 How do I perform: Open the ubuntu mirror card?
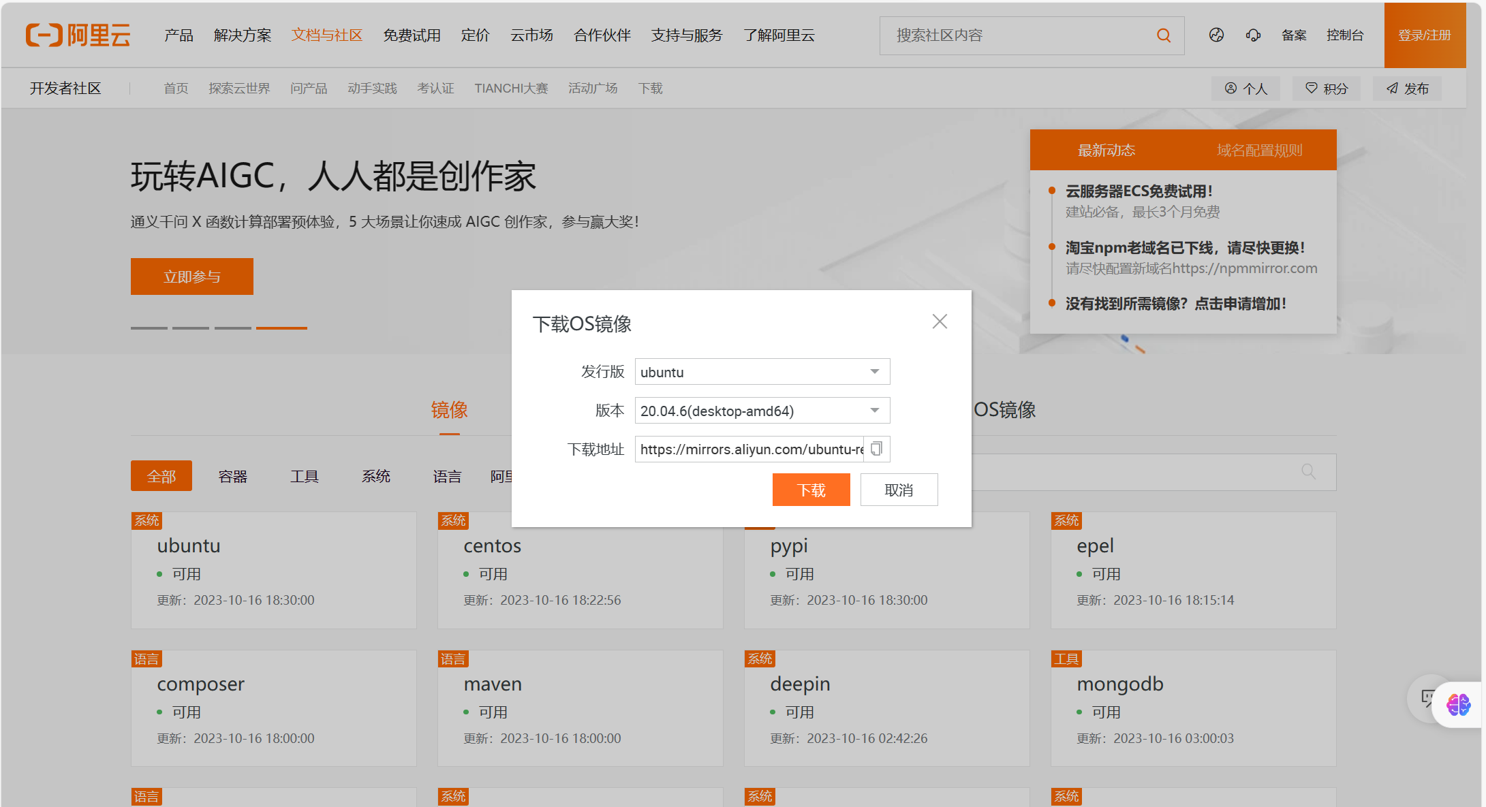click(273, 570)
